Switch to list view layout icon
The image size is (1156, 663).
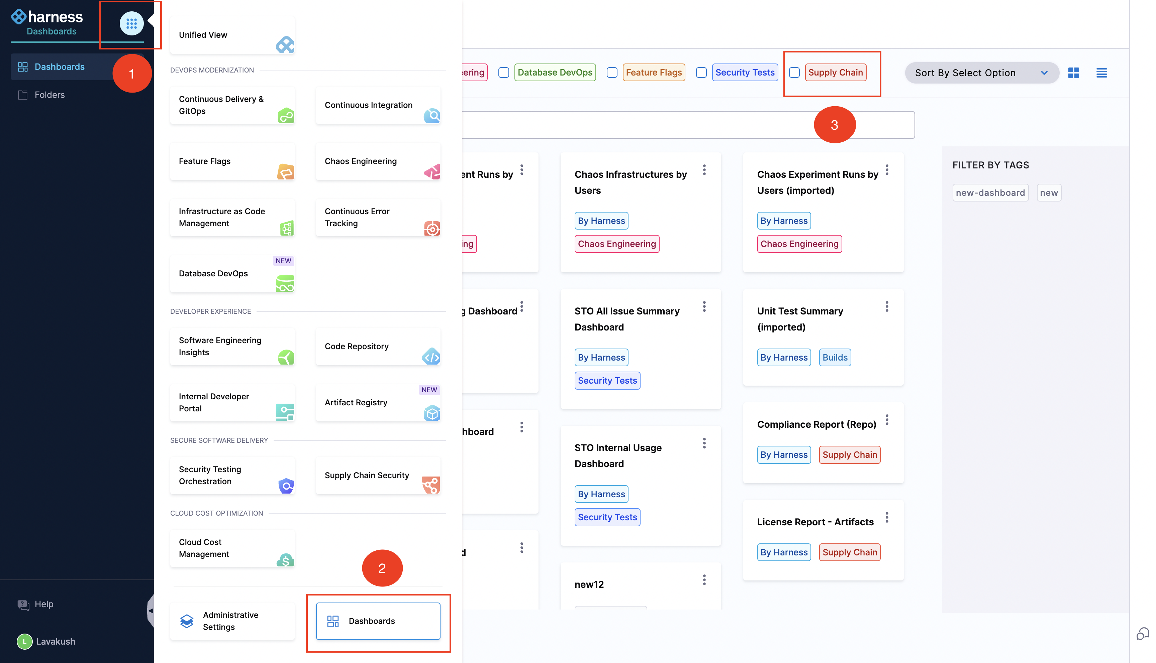pos(1101,73)
